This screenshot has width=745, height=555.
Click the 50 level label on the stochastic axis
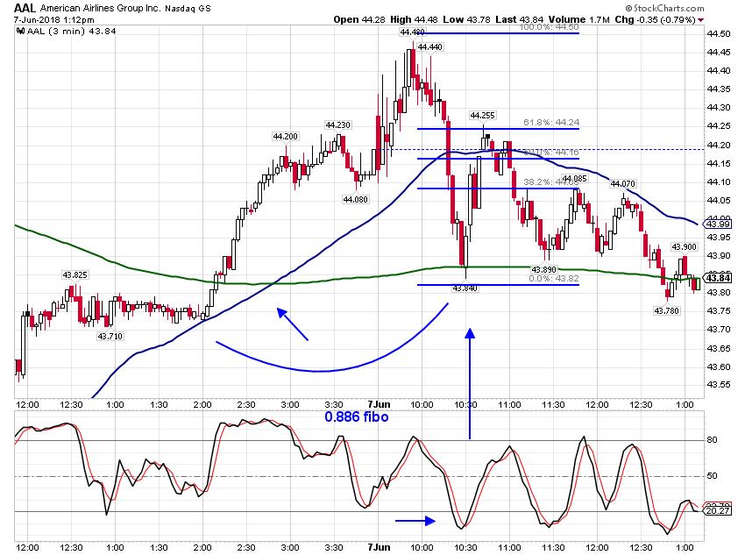pos(712,476)
